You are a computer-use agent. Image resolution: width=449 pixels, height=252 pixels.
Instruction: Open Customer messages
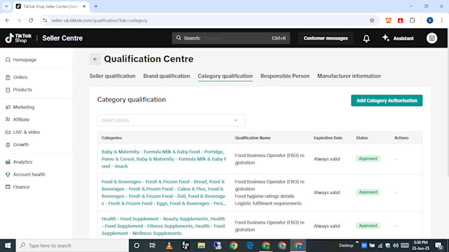326,38
